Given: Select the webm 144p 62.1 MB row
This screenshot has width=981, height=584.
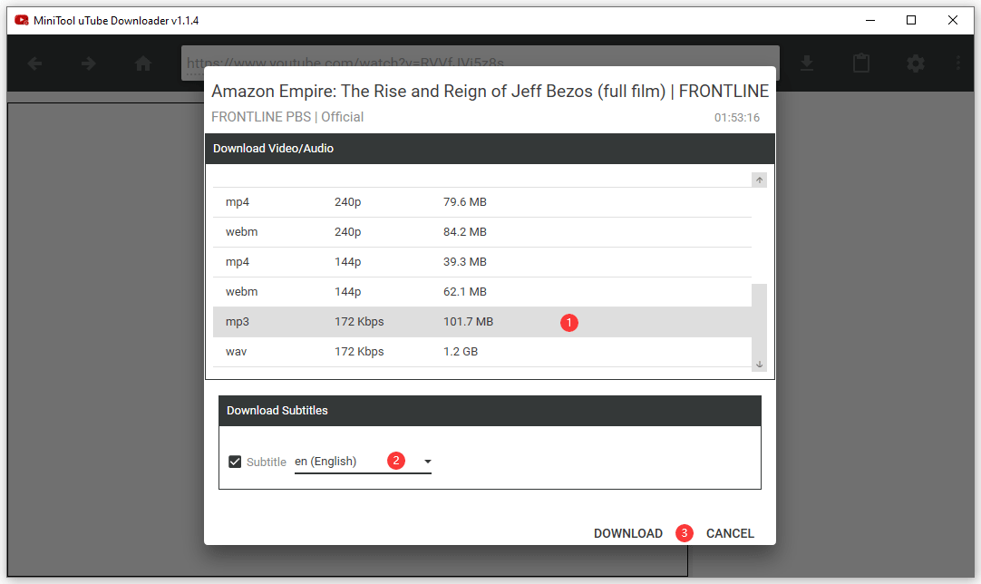Looking at the screenshot, I should click(x=481, y=292).
